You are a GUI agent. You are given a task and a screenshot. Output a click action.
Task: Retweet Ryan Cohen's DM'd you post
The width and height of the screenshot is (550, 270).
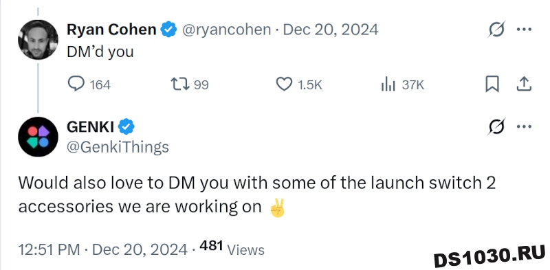click(x=190, y=85)
